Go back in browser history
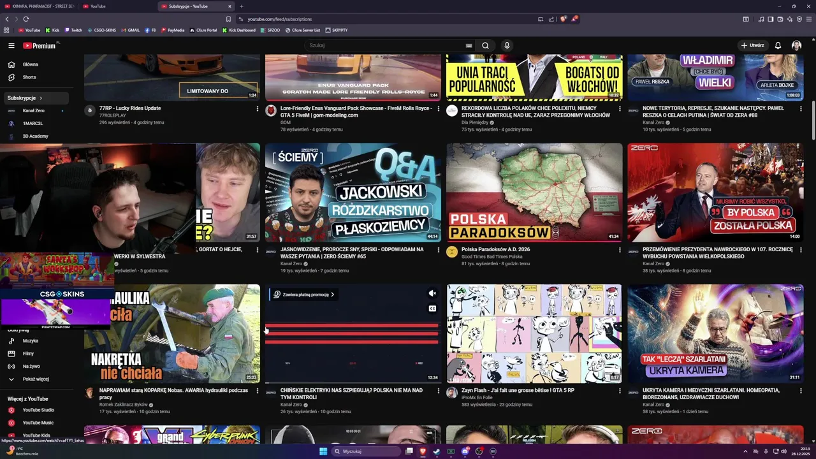 [7, 19]
